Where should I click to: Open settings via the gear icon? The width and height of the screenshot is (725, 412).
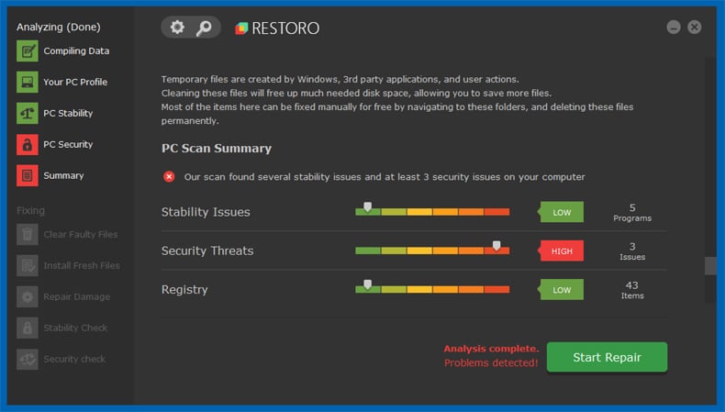[177, 28]
